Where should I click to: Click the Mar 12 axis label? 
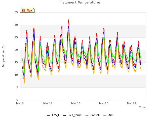coord(48,103)
